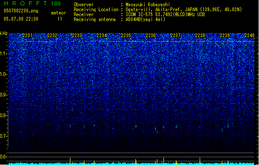Click the 'Receiving antenna' field label
This screenshot has height=165, width=259.
(x=95, y=19)
